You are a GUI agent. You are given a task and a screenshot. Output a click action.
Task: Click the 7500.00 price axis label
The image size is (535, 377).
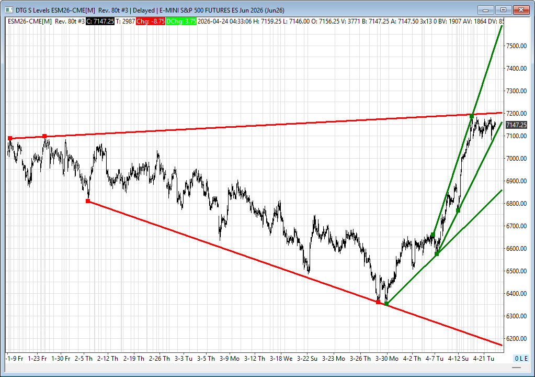516,46
